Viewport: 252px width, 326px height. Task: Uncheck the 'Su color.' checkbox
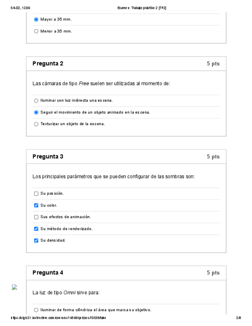point(36,205)
